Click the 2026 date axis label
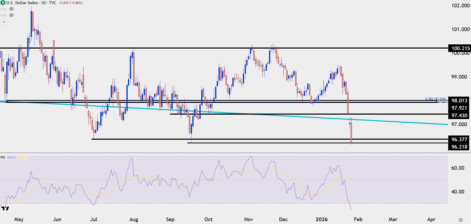 322,219
